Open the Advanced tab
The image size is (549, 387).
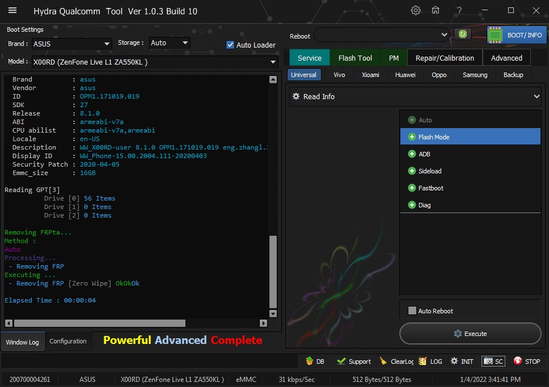tap(506, 58)
